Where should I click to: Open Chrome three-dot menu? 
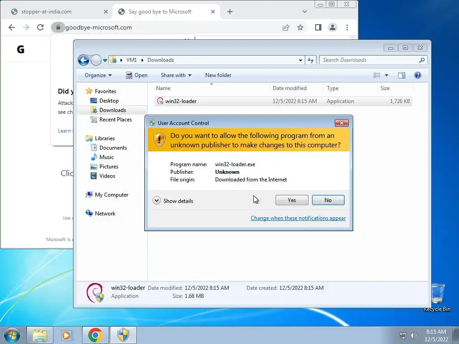(347, 27)
